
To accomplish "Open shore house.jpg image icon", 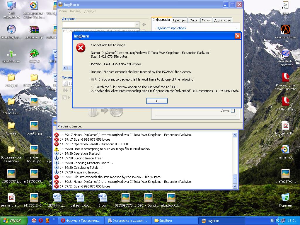I will [34, 154].
